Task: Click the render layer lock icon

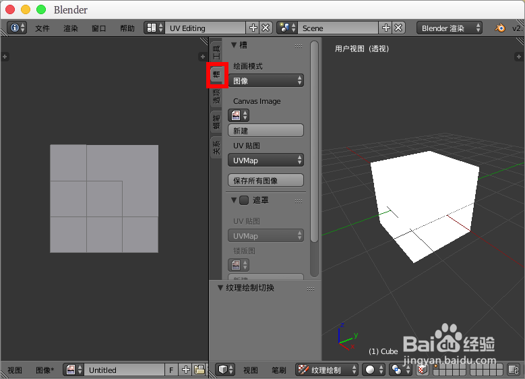Action: (x=514, y=370)
